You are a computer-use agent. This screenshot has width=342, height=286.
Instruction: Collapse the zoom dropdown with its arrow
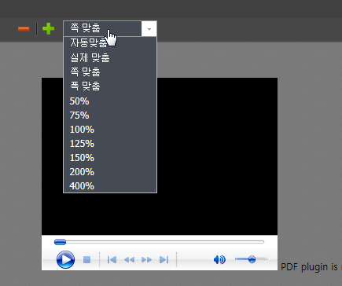click(149, 28)
